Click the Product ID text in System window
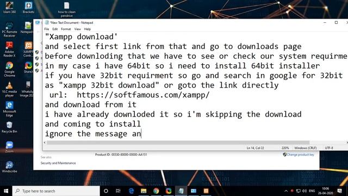This screenshot has width=348, height=196. pos(121,155)
